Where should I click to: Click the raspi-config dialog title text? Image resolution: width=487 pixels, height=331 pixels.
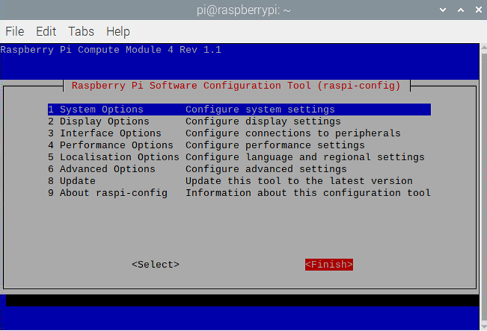pos(236,85)
